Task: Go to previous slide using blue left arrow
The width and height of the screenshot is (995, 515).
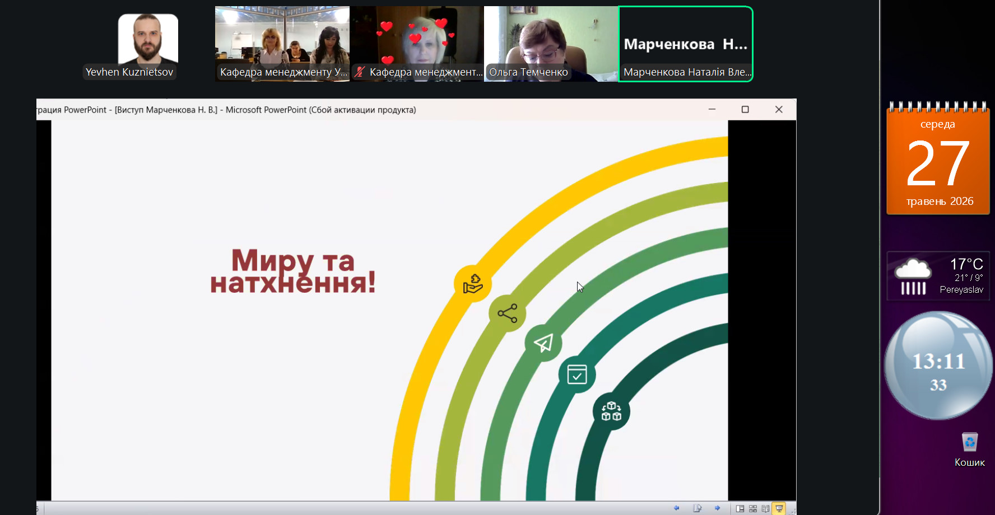Action: 676,508
